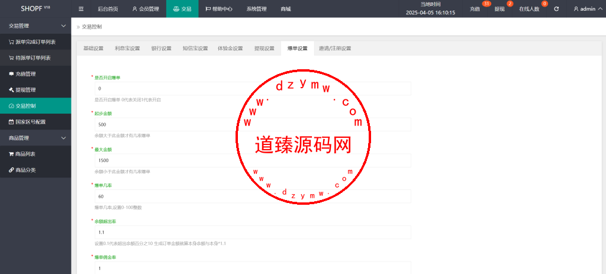Collapse the 交易管理 sidebar group

pos(36,26)
